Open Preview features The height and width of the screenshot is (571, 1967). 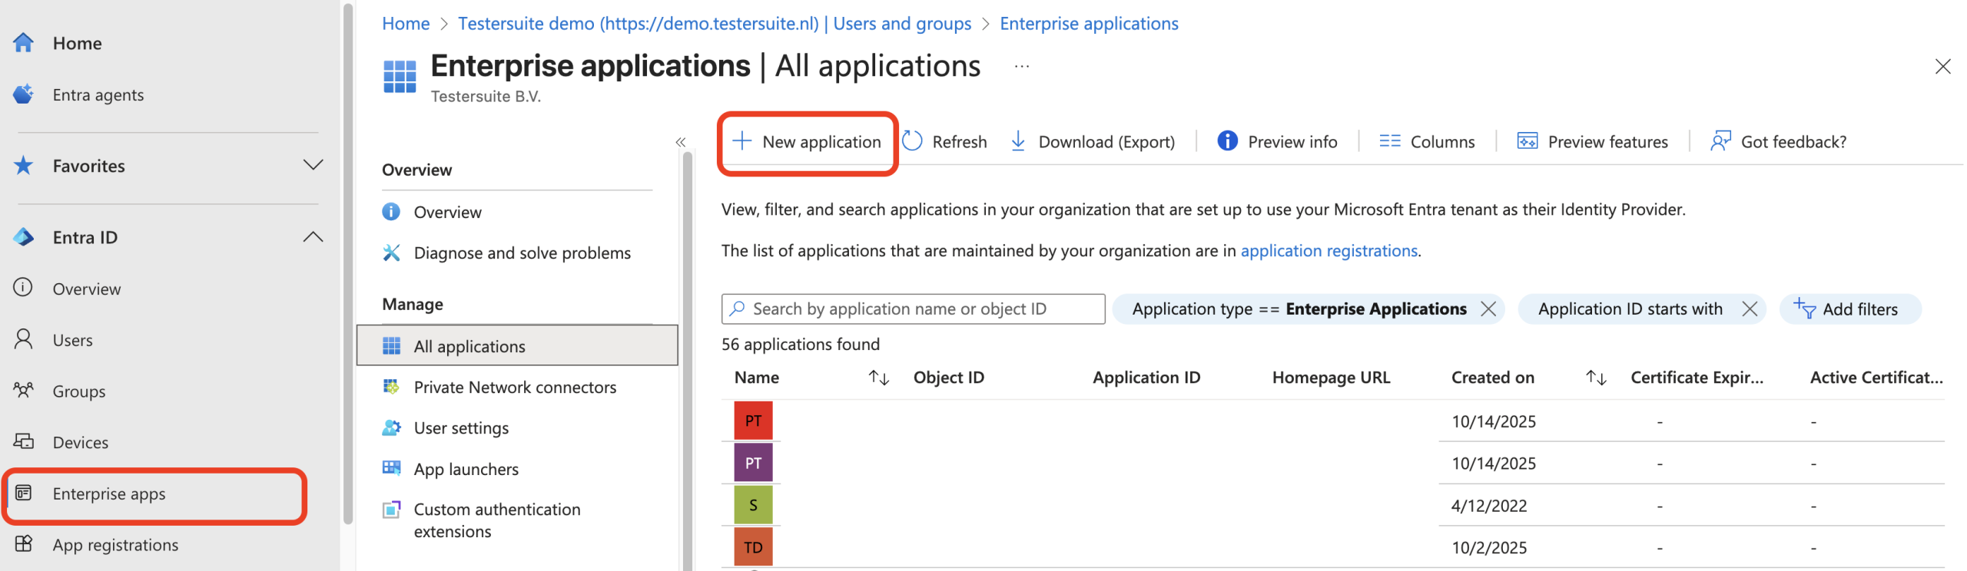(x=1593, y=141)
